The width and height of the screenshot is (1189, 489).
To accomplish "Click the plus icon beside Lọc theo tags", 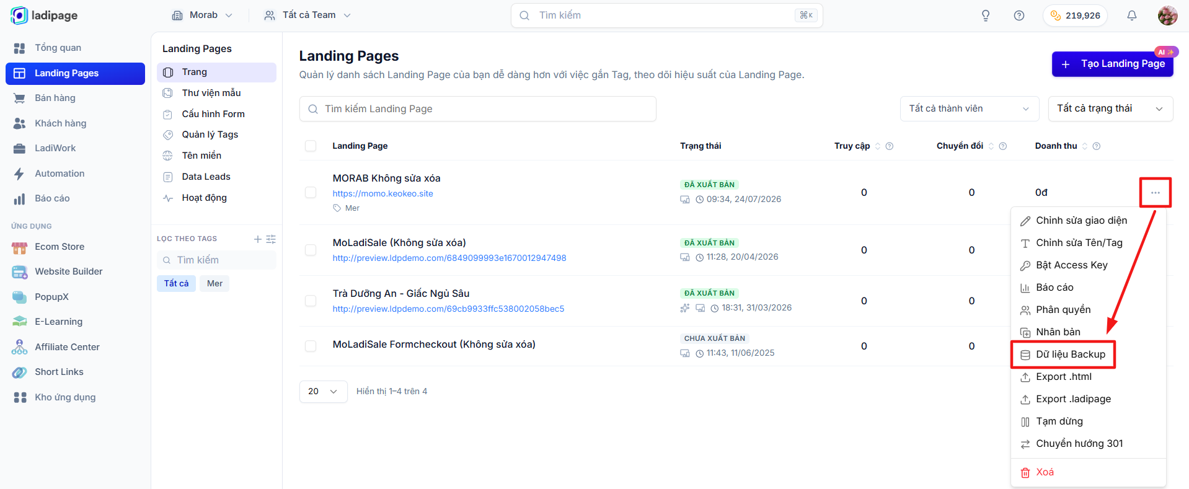I will 258,239.
